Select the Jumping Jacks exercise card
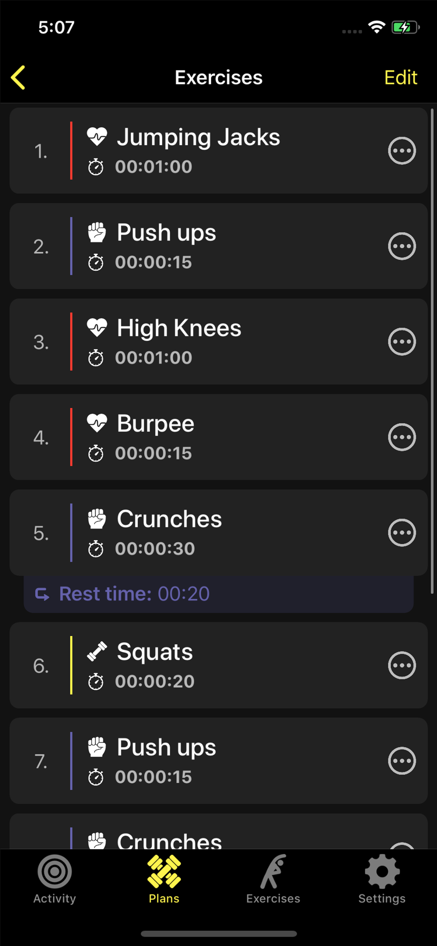This screenshot has height=946, width=437. point(233,151)
